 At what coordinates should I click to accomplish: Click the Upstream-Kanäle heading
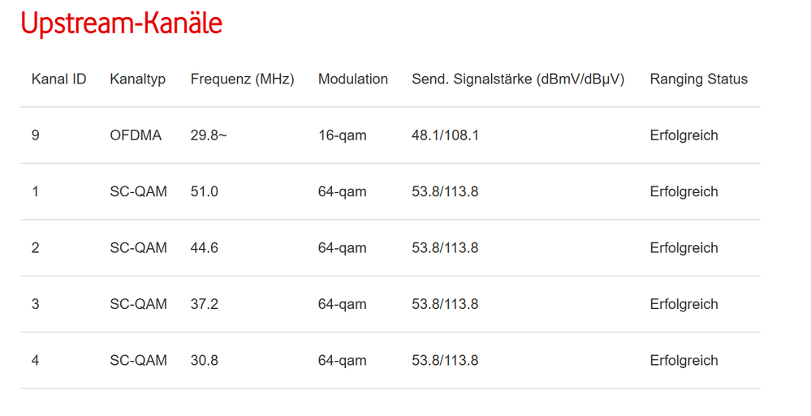[121, 24]
